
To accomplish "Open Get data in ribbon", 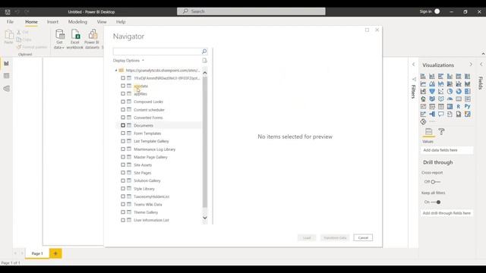I will click(59, 39).
